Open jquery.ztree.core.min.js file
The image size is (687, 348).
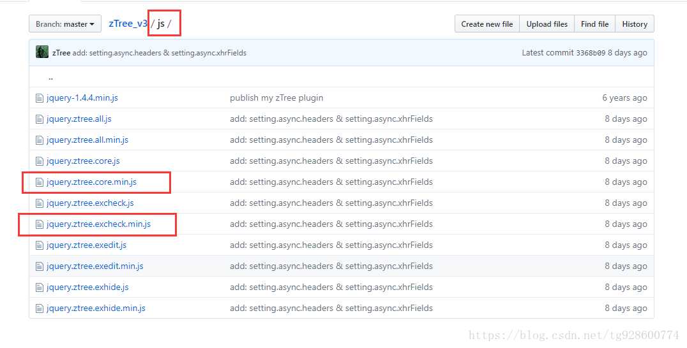pos(91,182)
